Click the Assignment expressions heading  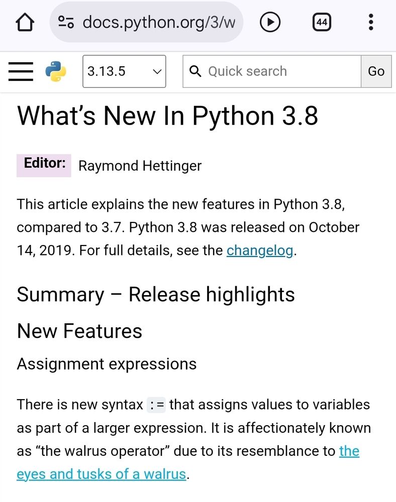coord(107,364)
